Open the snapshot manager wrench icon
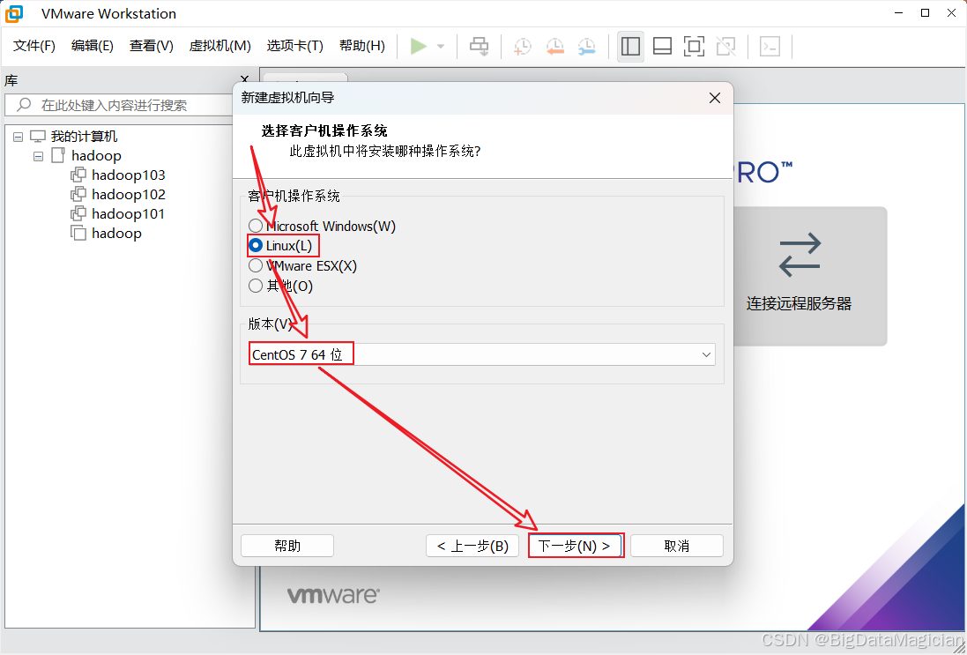This screenshot has height=655, width=967. (x=586, y=46)
